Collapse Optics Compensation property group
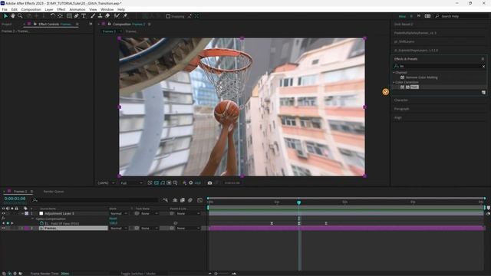The image size is (491, 276). tap(33, 219)
